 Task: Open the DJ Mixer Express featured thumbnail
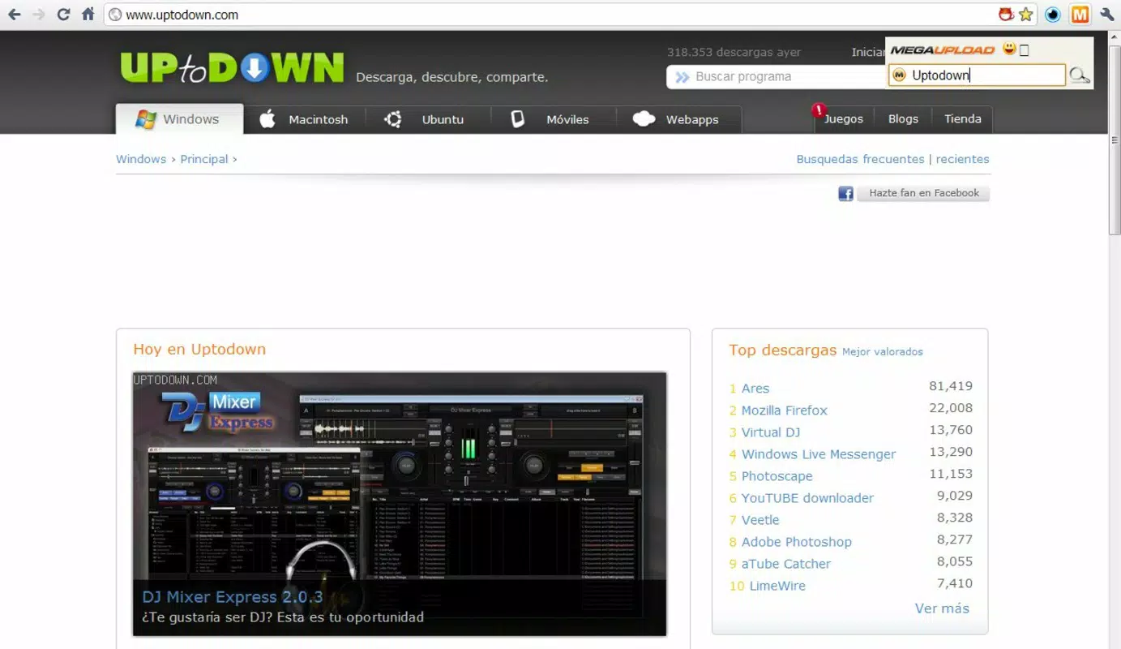(400, 504)
